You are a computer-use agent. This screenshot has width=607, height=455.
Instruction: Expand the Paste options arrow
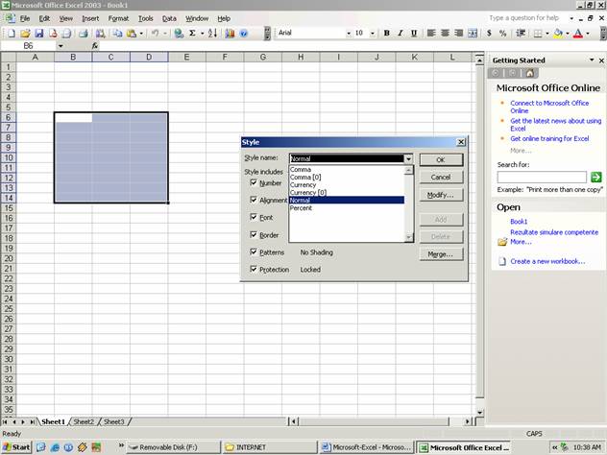(141, 34)
